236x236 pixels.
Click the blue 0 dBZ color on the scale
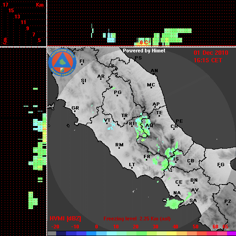(91, 234)
